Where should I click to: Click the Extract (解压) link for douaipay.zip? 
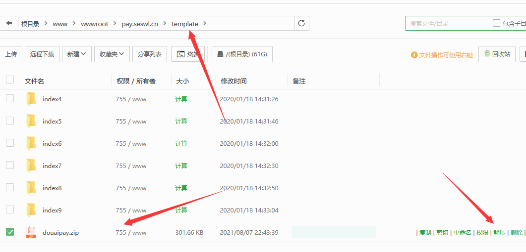(499, 233)
